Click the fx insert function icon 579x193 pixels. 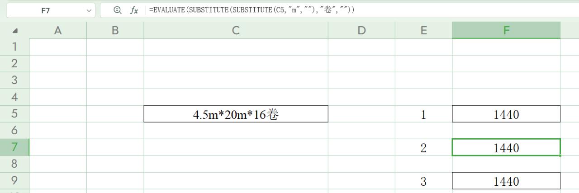point(134,10)
